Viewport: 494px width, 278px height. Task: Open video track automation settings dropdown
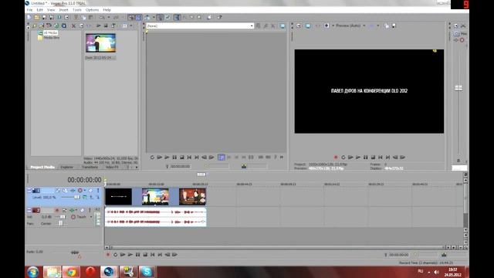[85, 191]
